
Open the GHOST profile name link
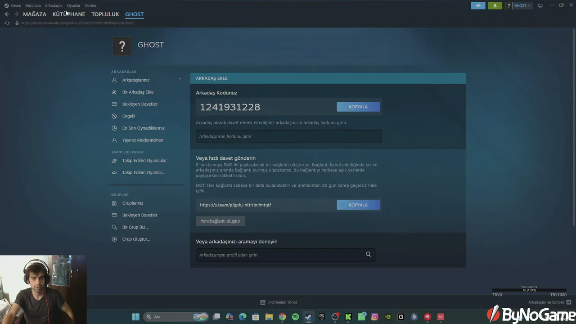click(151, 45)
